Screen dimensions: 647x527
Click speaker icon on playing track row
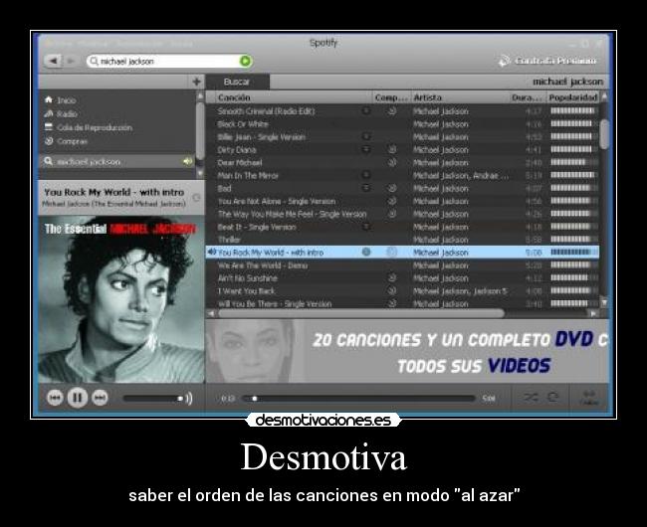pyautogui.click(x=212, y=252)
